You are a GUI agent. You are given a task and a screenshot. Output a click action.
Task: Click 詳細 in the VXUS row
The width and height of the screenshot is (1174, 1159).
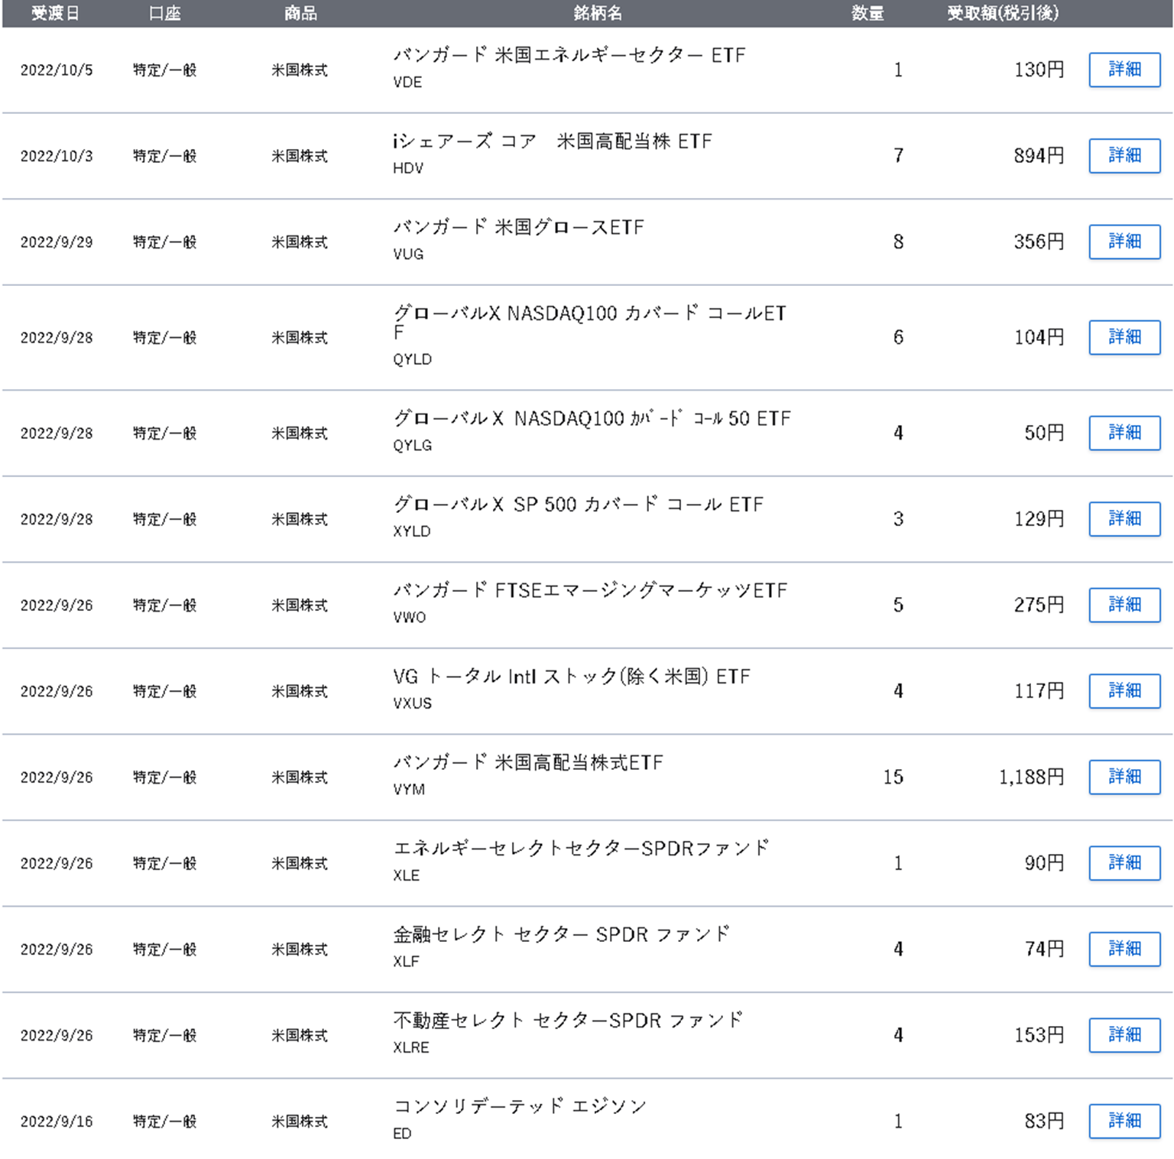pos(1124,691)
